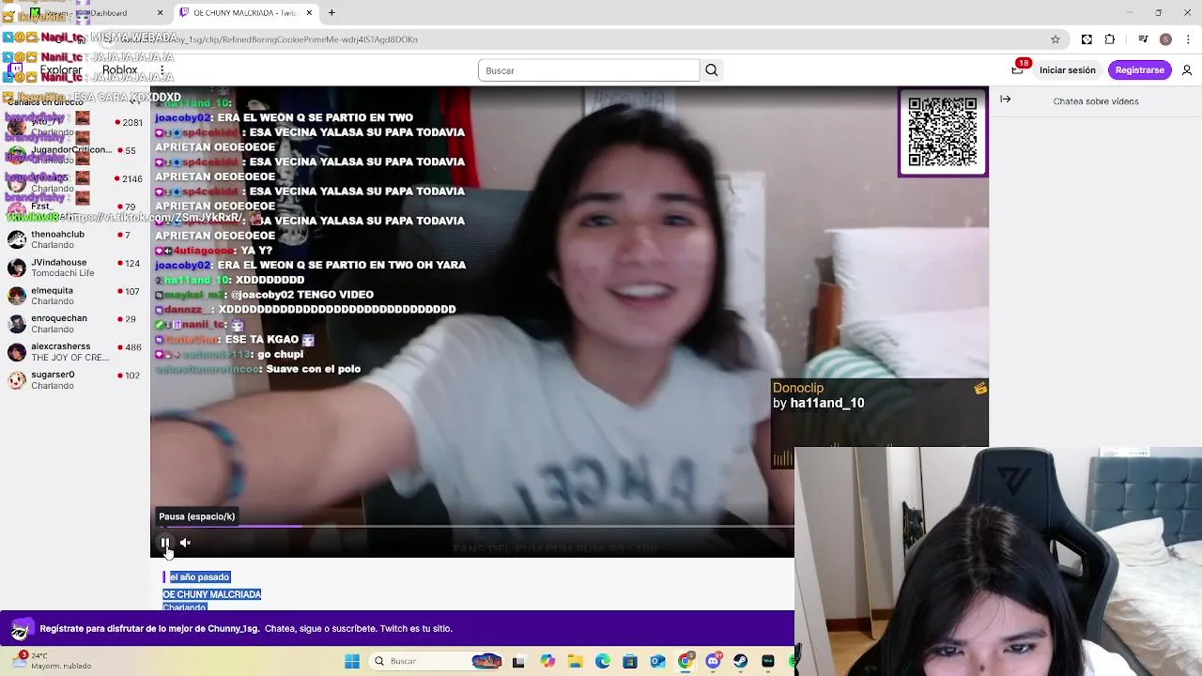The image size is (1202, 676).
Task: Open alexcrasherss channel in sidebar
Action: click(x=75, y=352)
